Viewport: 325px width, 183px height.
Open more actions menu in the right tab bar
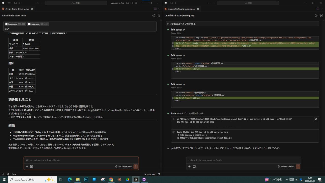pos(322,9)
